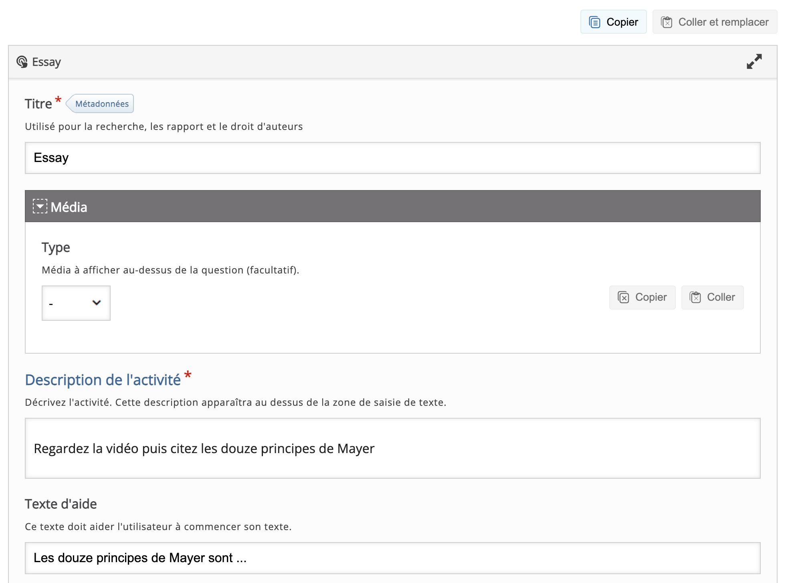
Task: Click the copy icon beside Média Copier
Action: (x=623, y=298)
